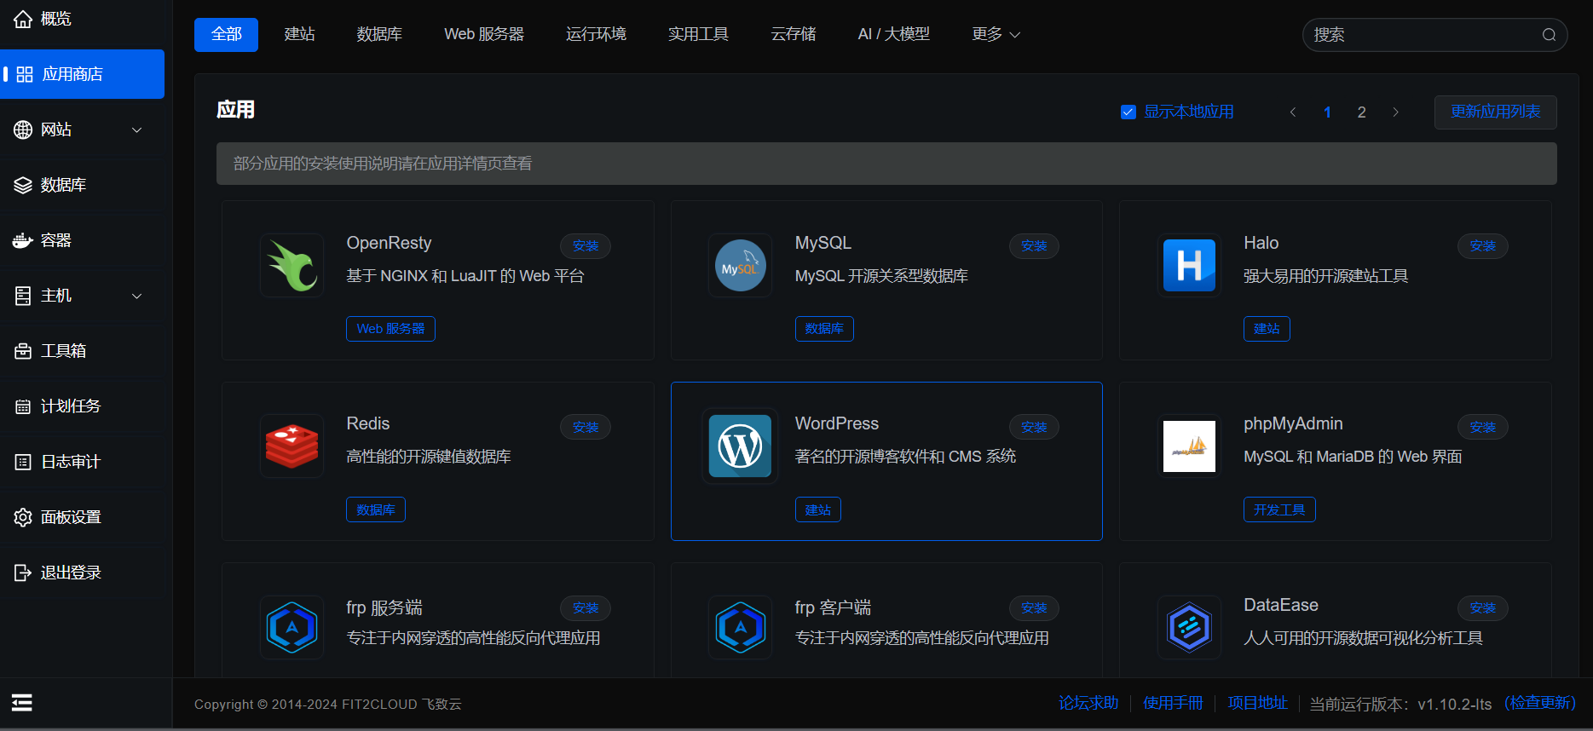
Task: Click the 更新应用列表 button
Action: point(1495,112)
